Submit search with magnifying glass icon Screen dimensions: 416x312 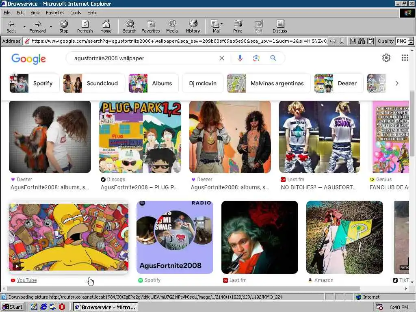pos(273,58)
